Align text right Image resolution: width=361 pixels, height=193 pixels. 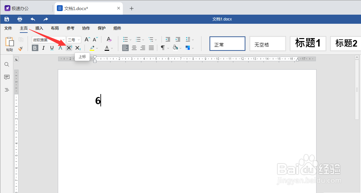pyautogui.click(x=143, y=48)
